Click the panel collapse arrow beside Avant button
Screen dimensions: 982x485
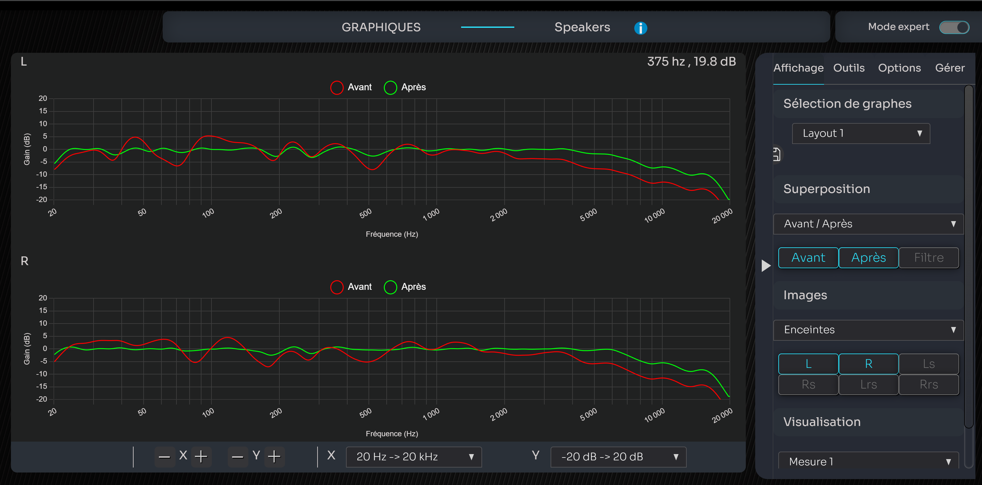[766, 265]
